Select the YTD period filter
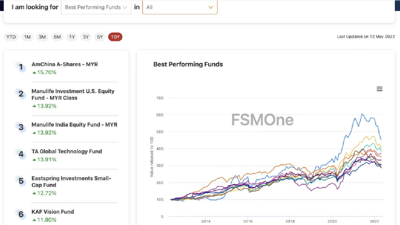Image resolution: width=400 pixels, height=225 pixels. click(11, 37)
